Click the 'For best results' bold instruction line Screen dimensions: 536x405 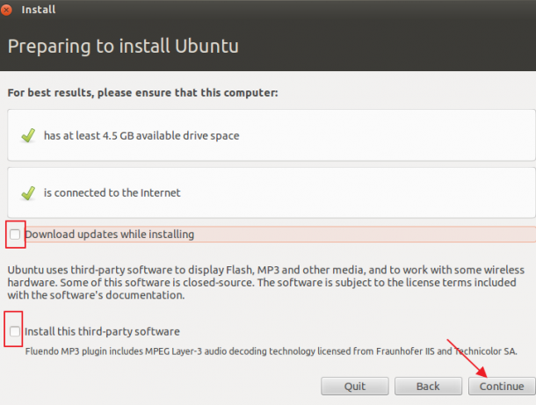[142, 92]
